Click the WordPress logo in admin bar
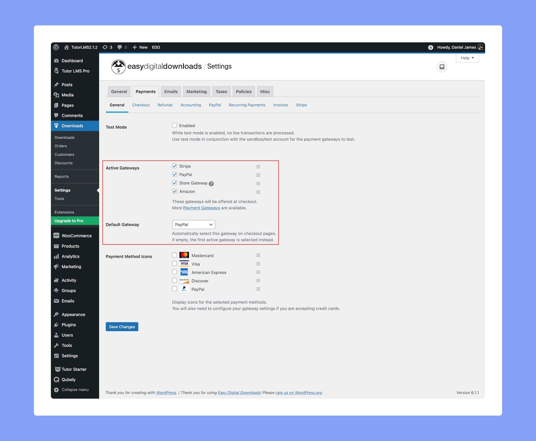536x441 pixels. (x=56, y=47)
